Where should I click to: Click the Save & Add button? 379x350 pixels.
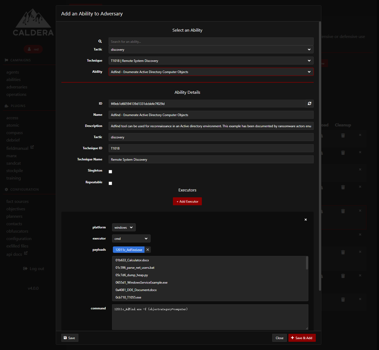click(x=302, y=338)
